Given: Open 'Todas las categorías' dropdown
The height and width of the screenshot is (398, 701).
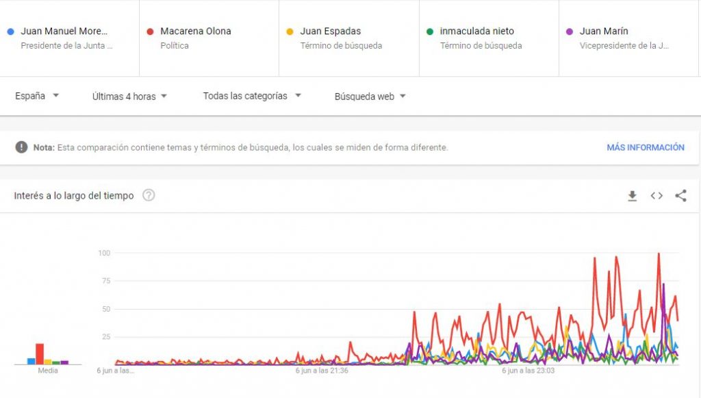Looking at the screenshot, I should [252, 96].
